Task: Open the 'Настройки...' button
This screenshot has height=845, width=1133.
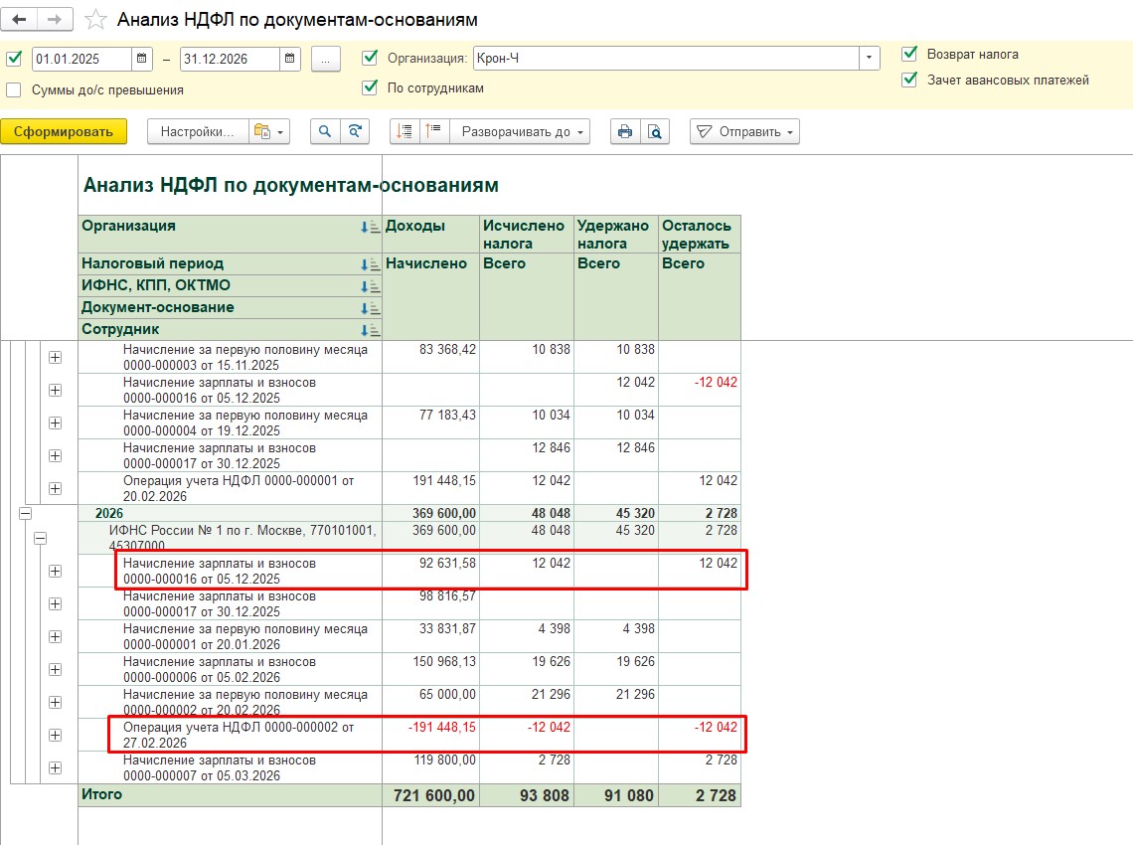Action: click(x=197, y=131)
